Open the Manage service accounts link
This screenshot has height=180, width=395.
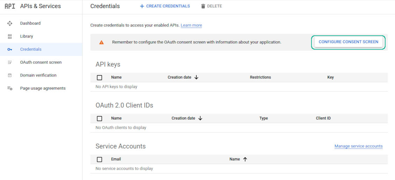coord(358,146)
